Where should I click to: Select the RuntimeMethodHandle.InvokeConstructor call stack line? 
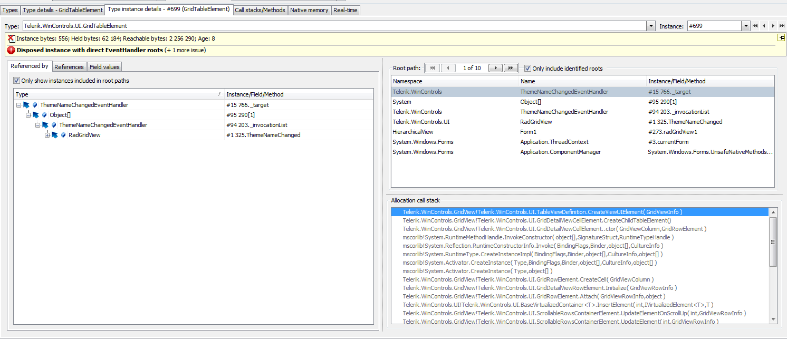[x=580, y=237]
